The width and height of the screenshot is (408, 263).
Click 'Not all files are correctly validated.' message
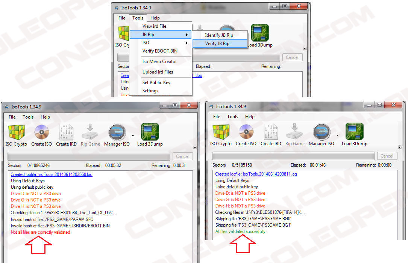point(41,232)
